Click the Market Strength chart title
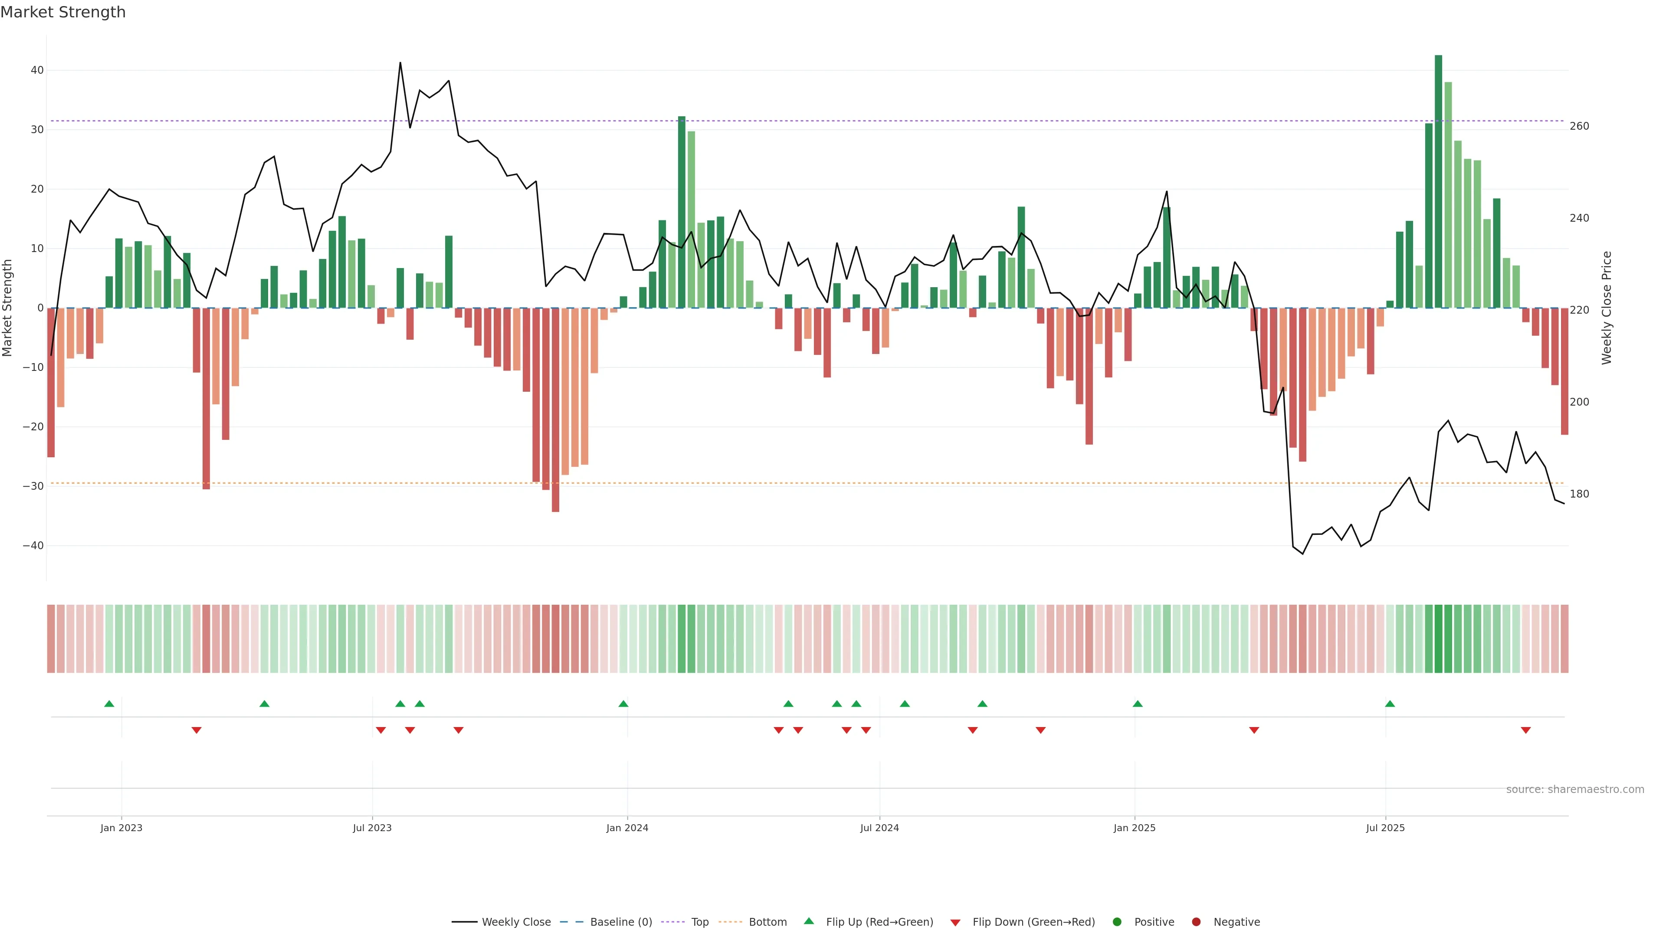The height and width of the screenshot is (937, 1666). [63, 12]
